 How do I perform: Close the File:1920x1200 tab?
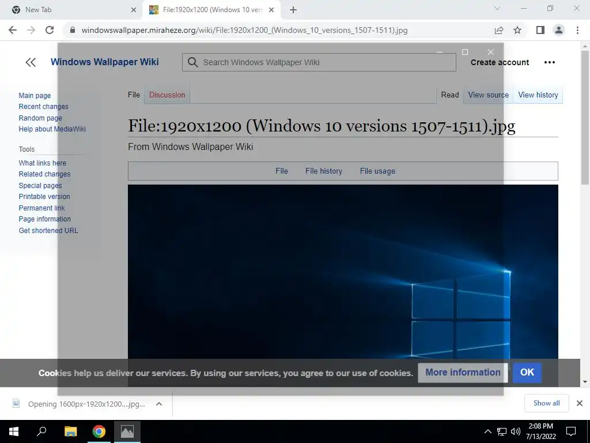[271, 10]
